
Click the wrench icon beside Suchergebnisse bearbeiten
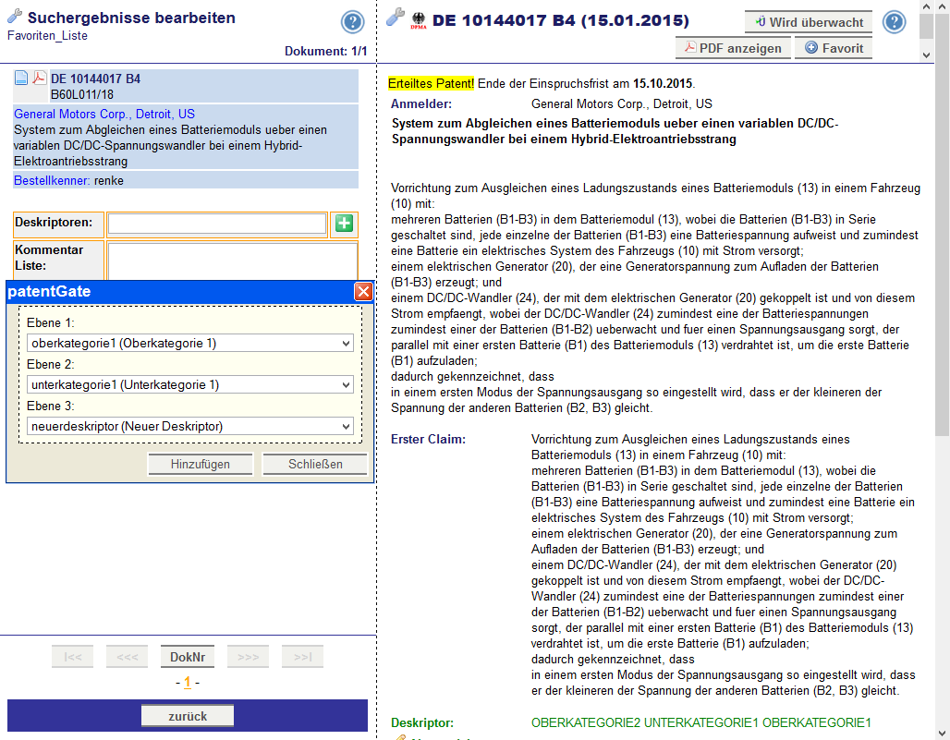point(15,18)
